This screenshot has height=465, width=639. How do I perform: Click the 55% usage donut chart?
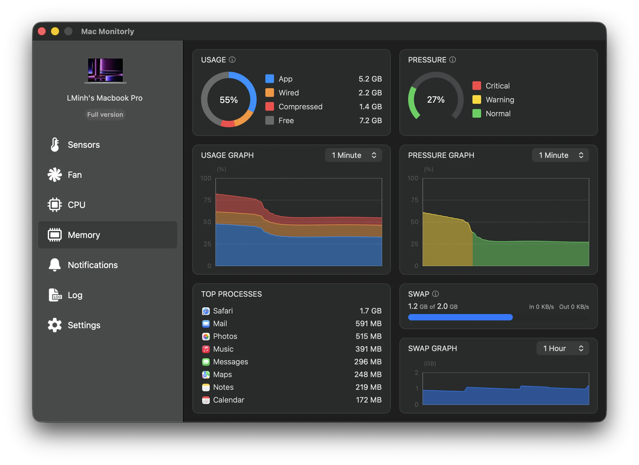[x=229, y=99]
